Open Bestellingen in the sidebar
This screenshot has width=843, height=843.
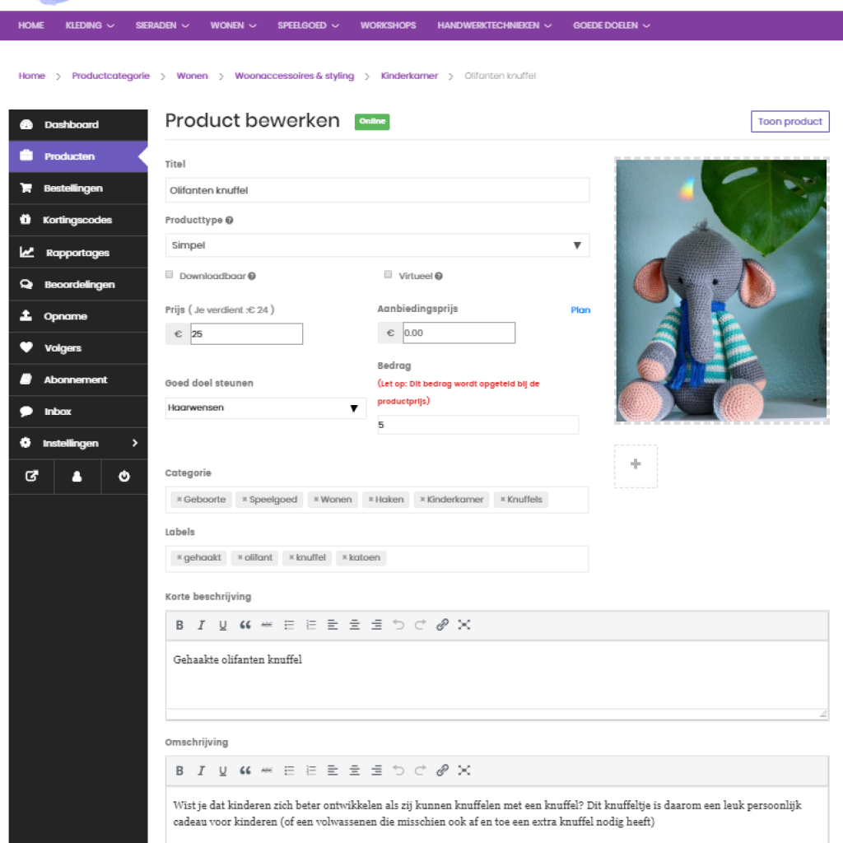click(x=78, y=189)
